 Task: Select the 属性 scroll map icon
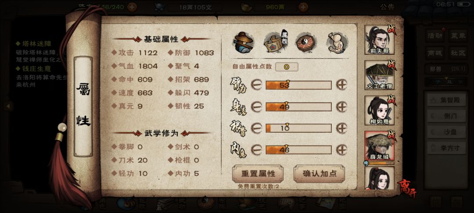pyautogui.click(x=275, y=42)
